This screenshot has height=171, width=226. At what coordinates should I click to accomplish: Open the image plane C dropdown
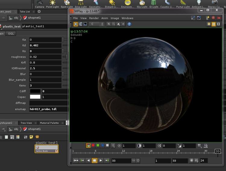pyautogui.click(x=97, y=24)
